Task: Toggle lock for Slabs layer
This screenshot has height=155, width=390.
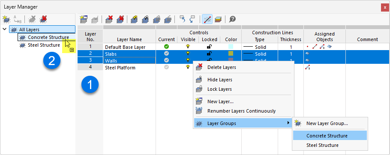Action: [210, 54]
